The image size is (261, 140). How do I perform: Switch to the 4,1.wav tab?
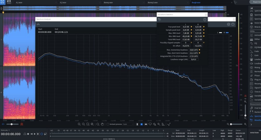(x=19, y=3)
